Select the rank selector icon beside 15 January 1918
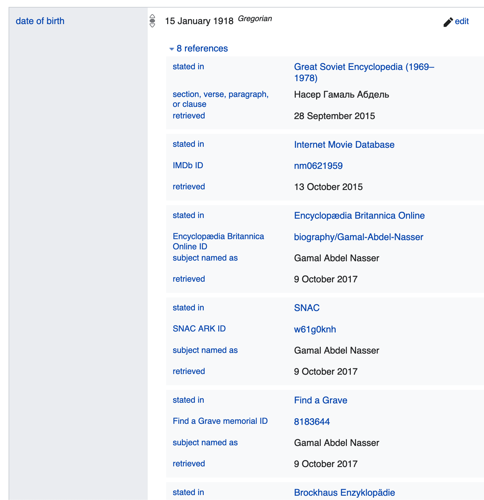 click(x=152, y=21)
